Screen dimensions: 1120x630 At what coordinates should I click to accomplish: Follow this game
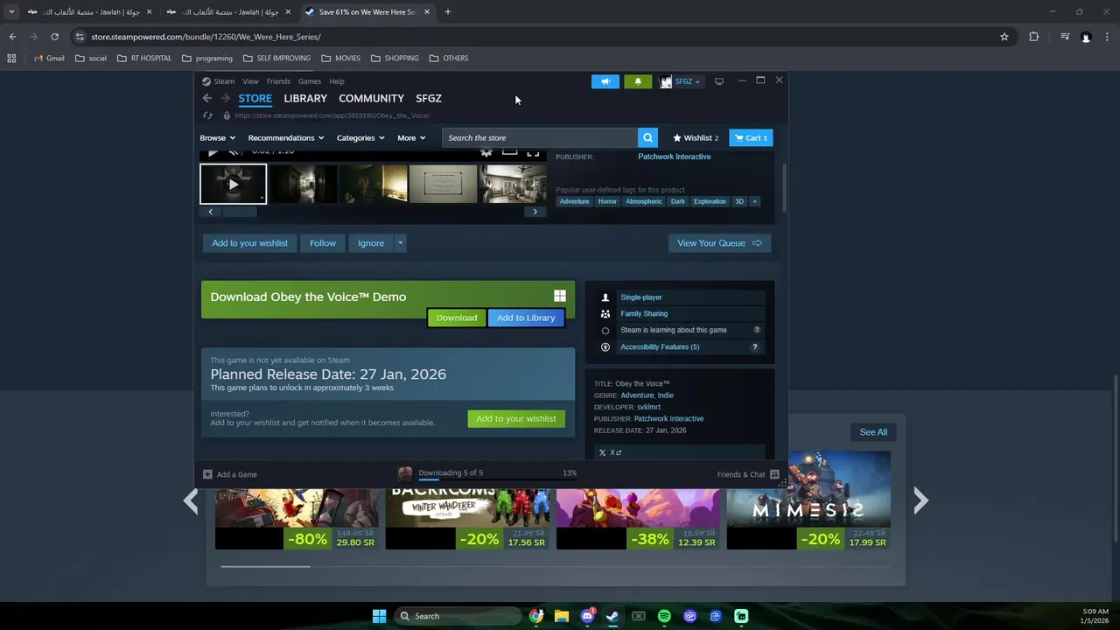(x=323, y=243)
